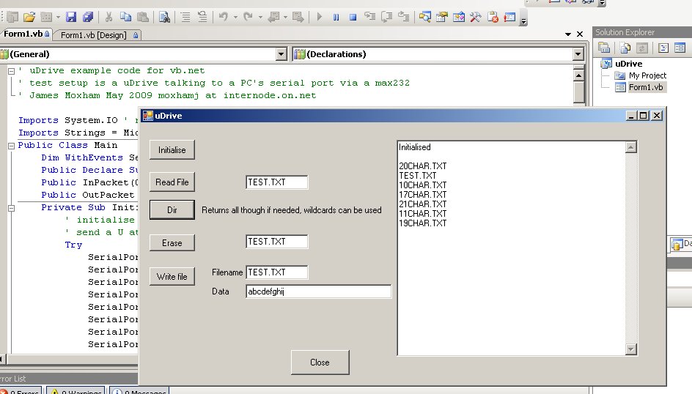Select My Project in Solution Explorer
692x394 pixels.
pos(647,75)
